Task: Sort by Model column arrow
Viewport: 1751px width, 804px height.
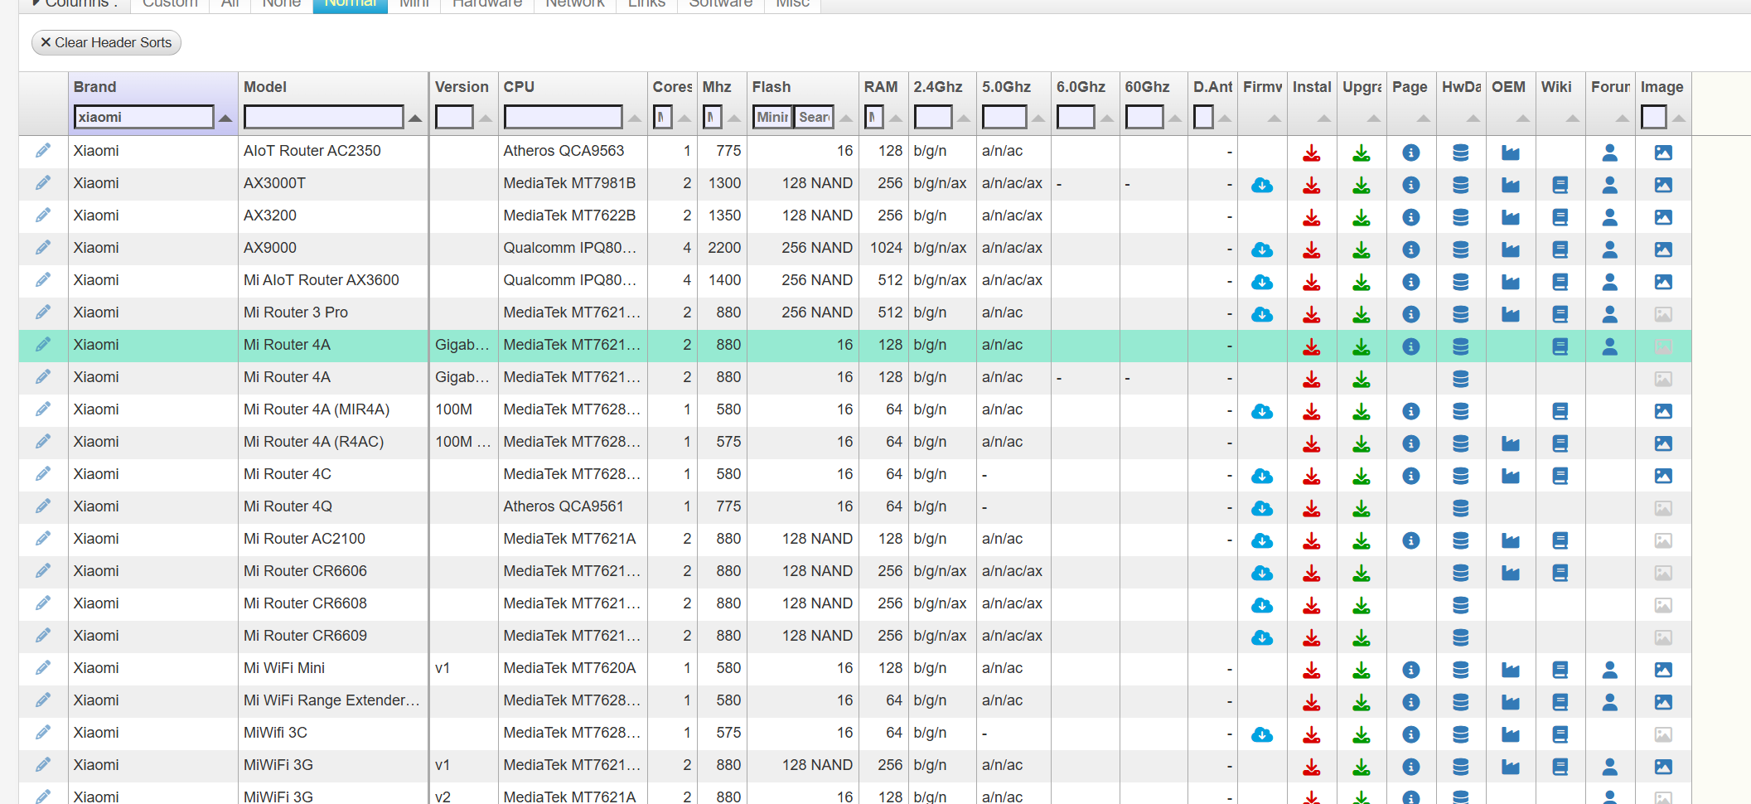Action: [415, 119]
